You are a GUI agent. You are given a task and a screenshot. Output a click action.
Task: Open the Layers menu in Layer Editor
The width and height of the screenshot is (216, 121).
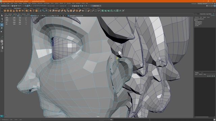click(x=196, y=74)
